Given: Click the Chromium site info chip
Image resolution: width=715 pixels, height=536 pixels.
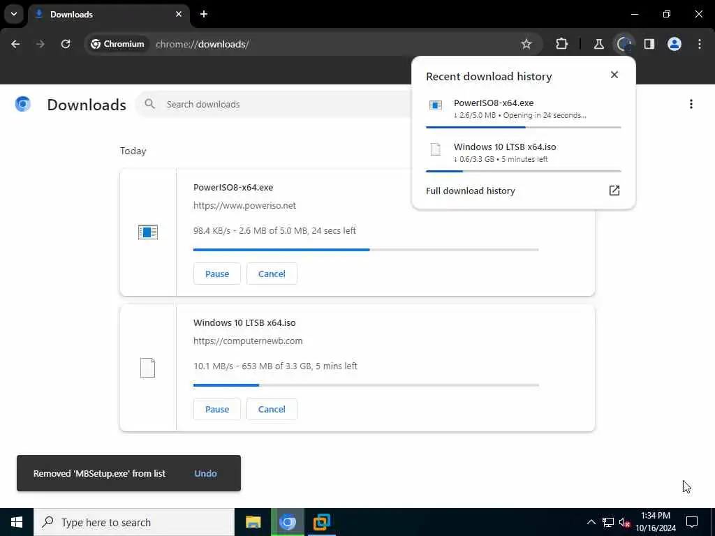Looking at the screenshot, I should pyautogui.click(x=117, y=44).
